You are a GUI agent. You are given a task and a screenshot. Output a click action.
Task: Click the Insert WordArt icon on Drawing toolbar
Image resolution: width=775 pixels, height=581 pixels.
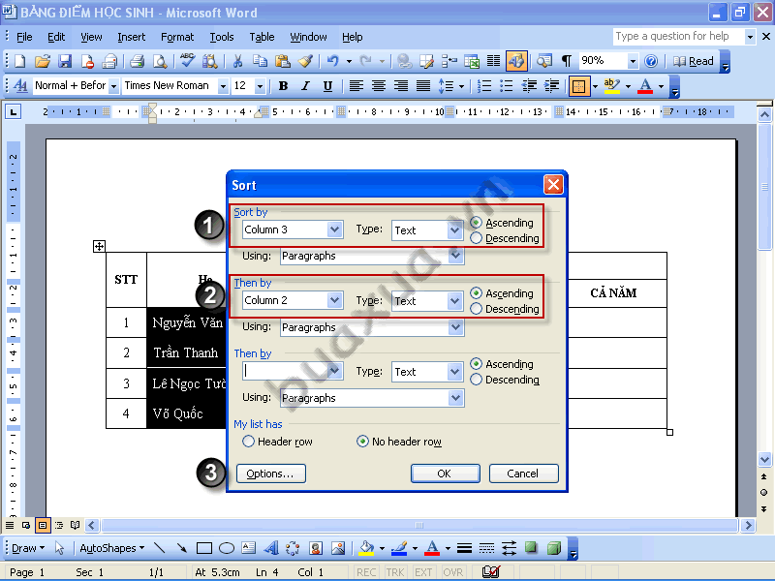(270, 548)
